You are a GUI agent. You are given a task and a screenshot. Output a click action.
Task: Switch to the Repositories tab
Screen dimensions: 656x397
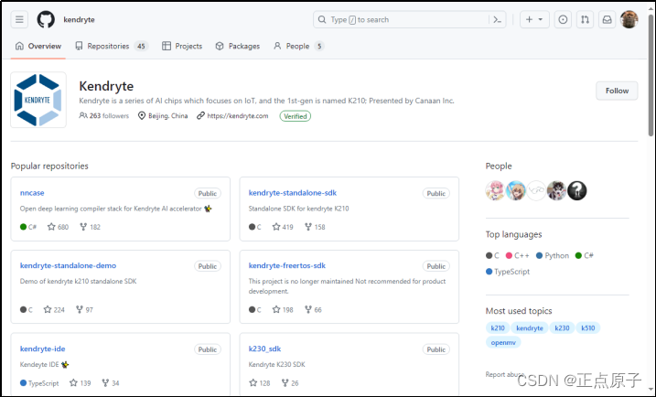click(112, 46)
